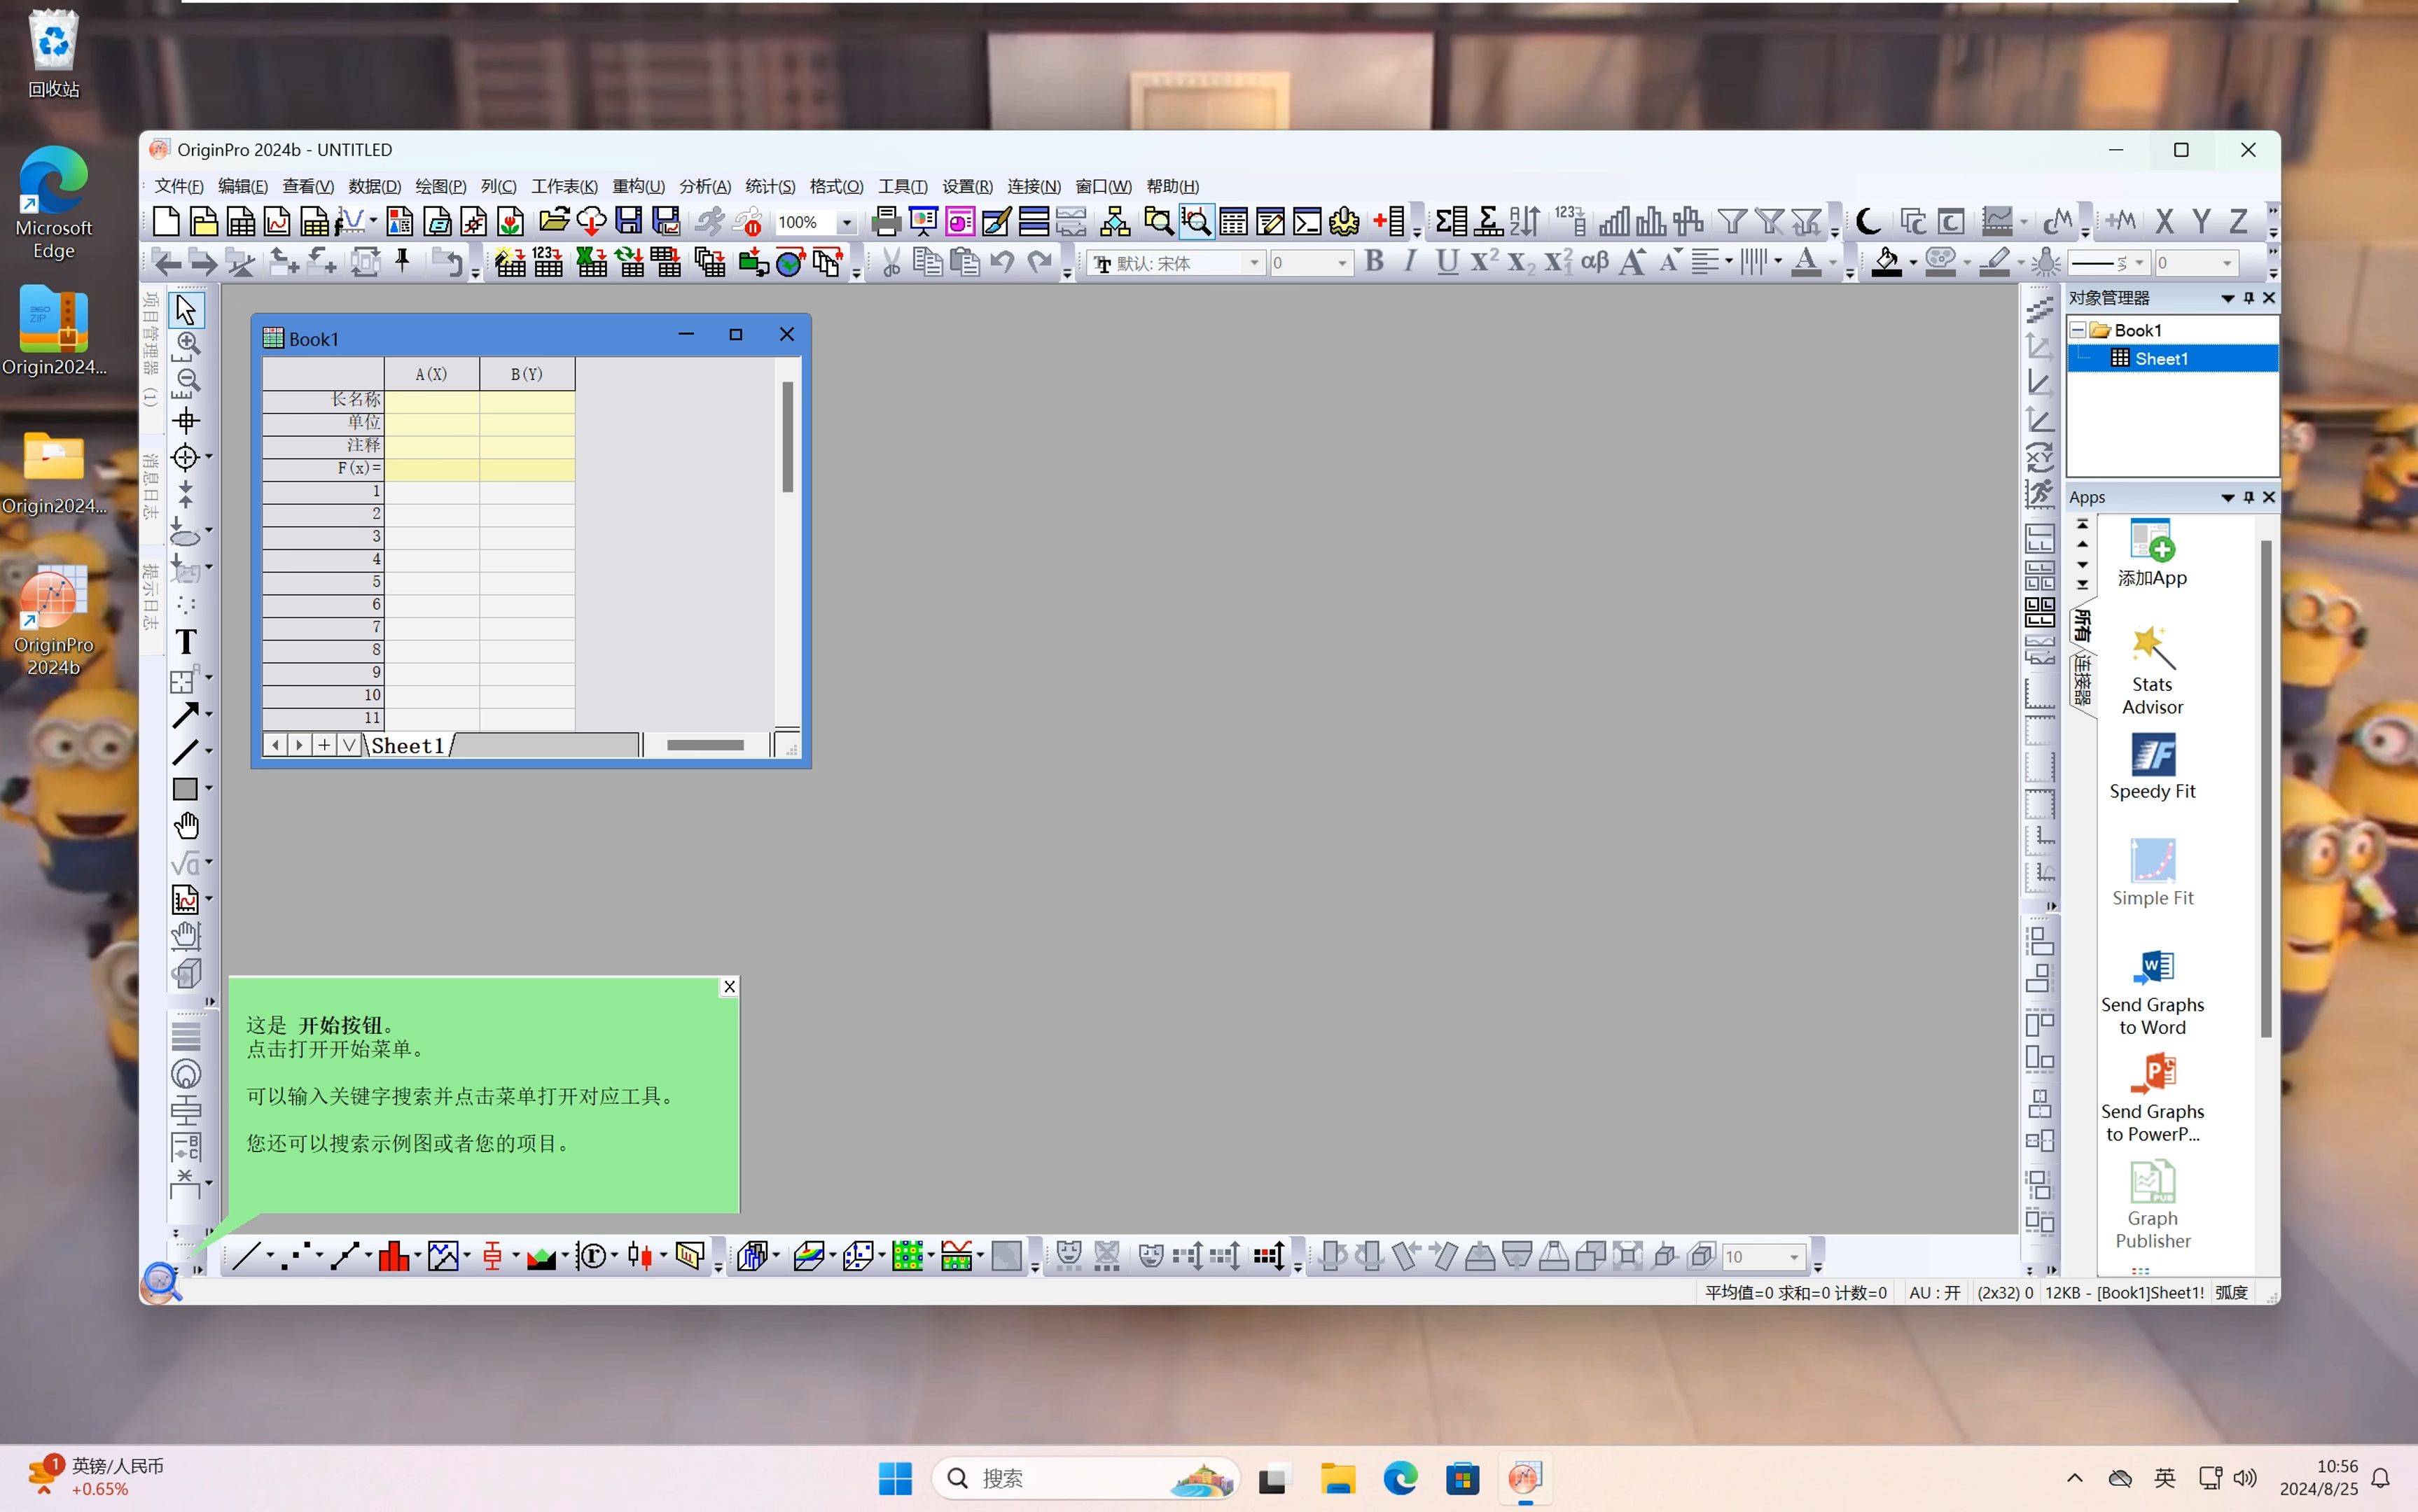Open the 统计(S) menu
The width and height of the screenshot is (2418, 1512).
767,186
